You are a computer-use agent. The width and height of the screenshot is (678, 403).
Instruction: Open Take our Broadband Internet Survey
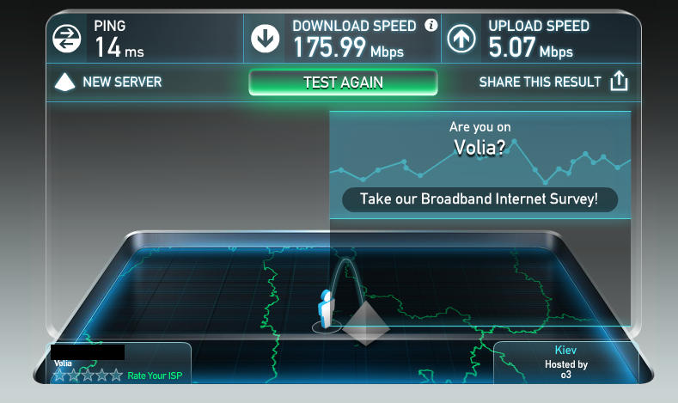click(479, 199)
